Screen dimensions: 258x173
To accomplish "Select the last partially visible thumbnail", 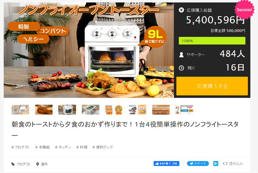I will [x=185, y=110].
